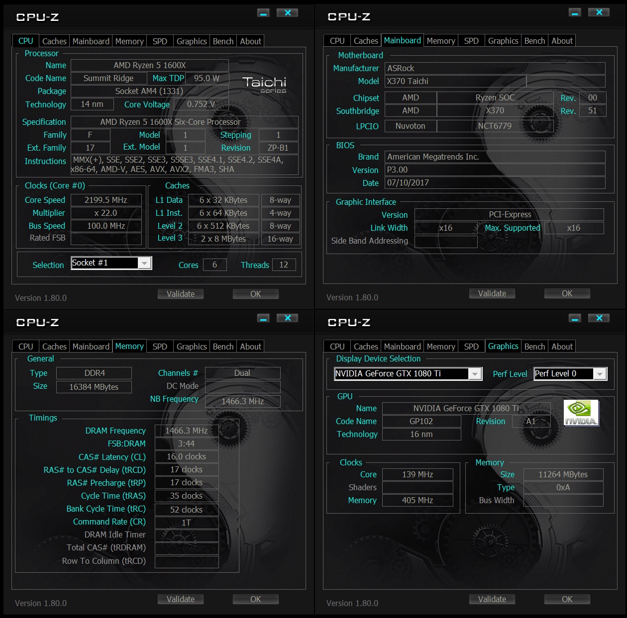Click the x 22.0 multiplier value
The image size is (627, 618).
105,213
